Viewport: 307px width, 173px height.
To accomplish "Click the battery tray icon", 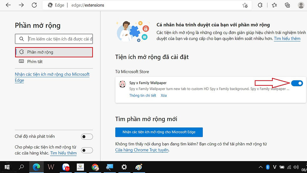I will pyautogui.click(x=282, y=167).
